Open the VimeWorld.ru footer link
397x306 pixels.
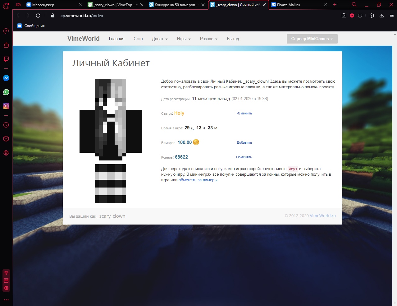point(323,216)
